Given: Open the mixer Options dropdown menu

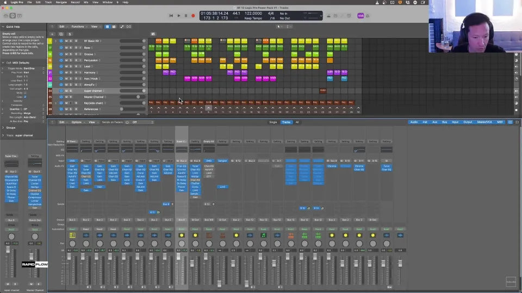Looking at the screenshot, I should pyautogui.click(x=77, y=122).
